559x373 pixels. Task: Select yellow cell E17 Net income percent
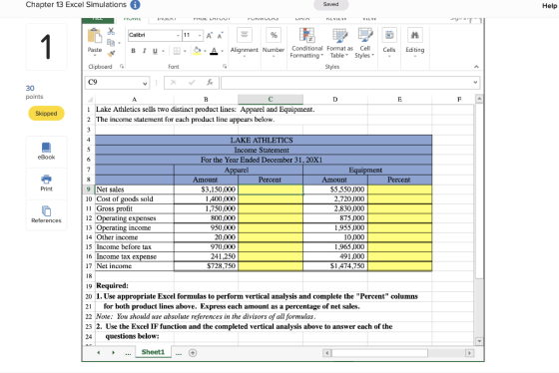[x=399, y=266]
